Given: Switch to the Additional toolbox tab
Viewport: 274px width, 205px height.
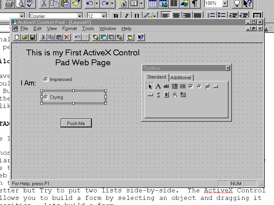Looking at the screenshot, I should (x=181, y=78).
